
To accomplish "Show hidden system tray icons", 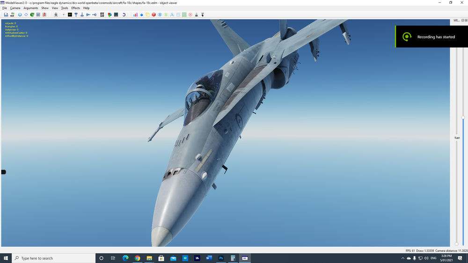I will click(x=402, y=258).
